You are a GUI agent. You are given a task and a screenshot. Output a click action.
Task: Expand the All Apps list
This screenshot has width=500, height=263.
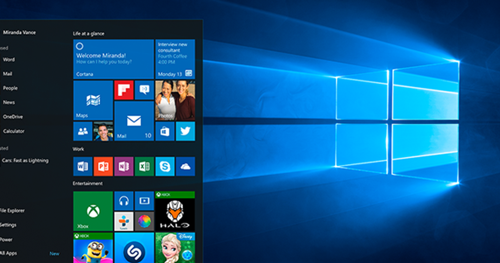click(8, 253)
